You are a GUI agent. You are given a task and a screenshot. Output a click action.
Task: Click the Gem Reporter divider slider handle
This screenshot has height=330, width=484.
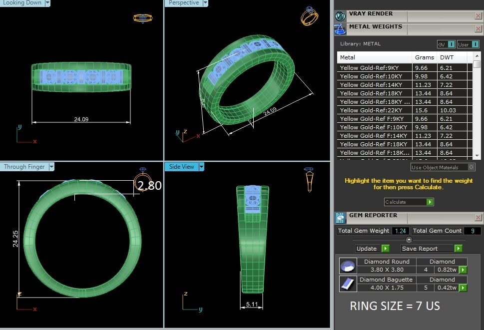pos(409,240)
